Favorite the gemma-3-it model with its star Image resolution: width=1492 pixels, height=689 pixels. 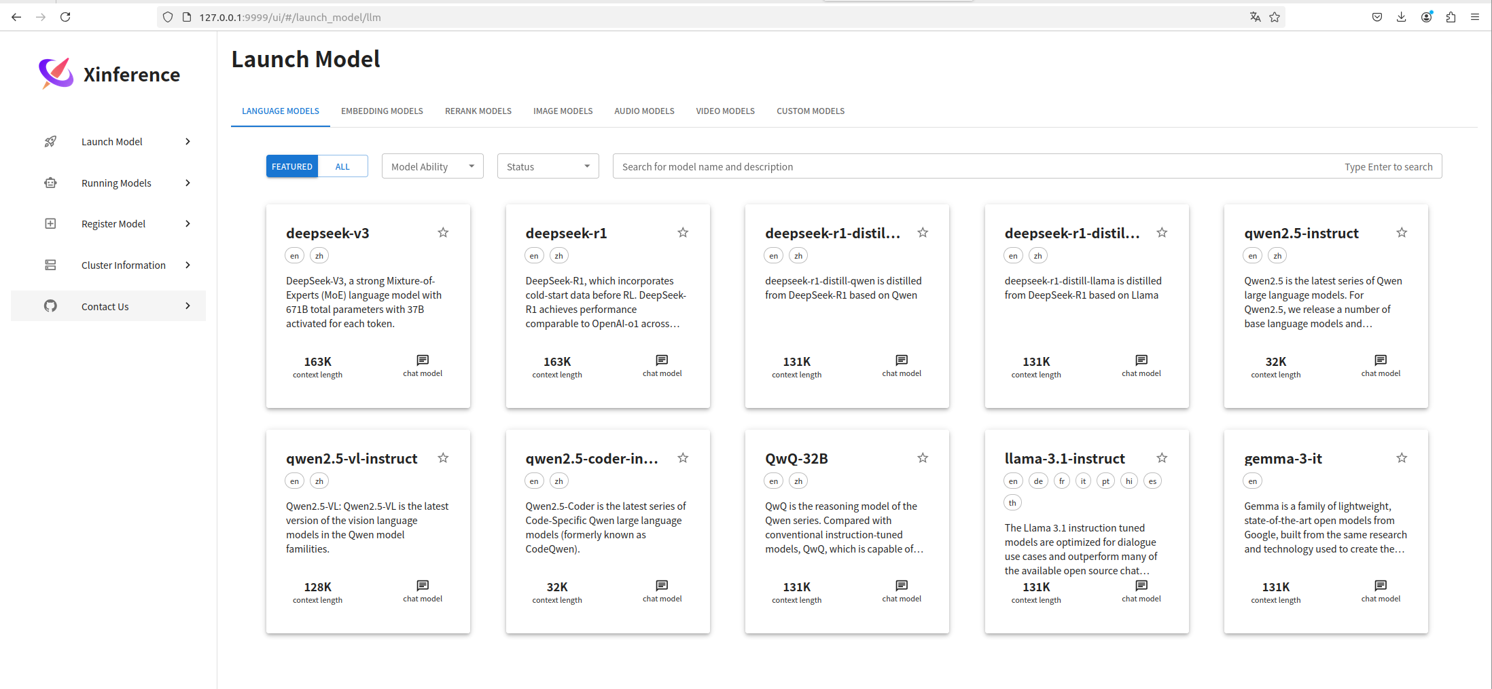(1402, 458)
